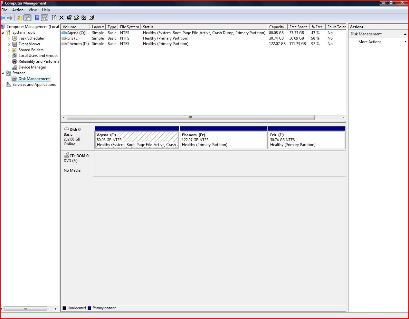
Task: Expand the Services and Applications node
Action: [x=3, y=85]
